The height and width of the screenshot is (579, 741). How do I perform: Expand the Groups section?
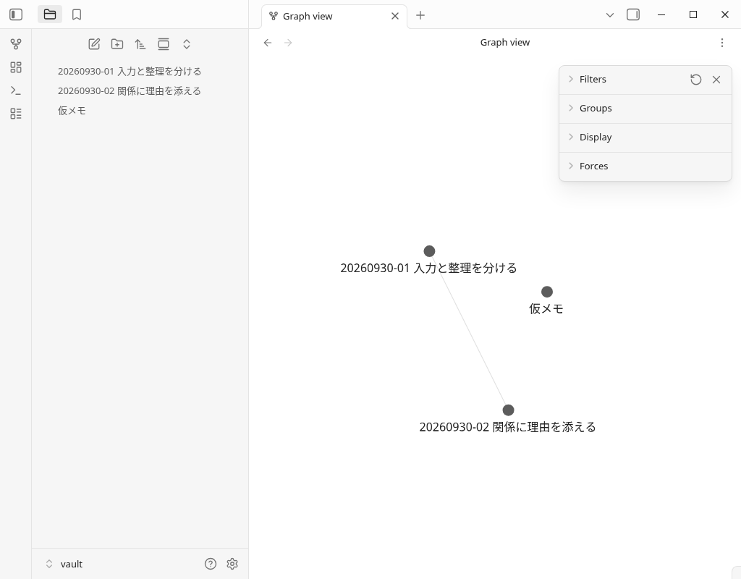click(x=645, y=109)
